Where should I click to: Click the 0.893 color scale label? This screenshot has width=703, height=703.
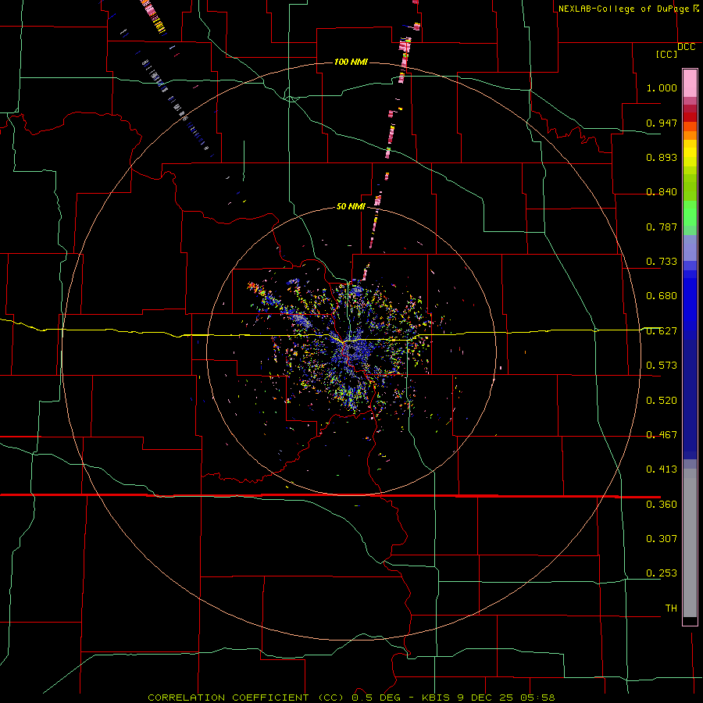pos(662,157)
